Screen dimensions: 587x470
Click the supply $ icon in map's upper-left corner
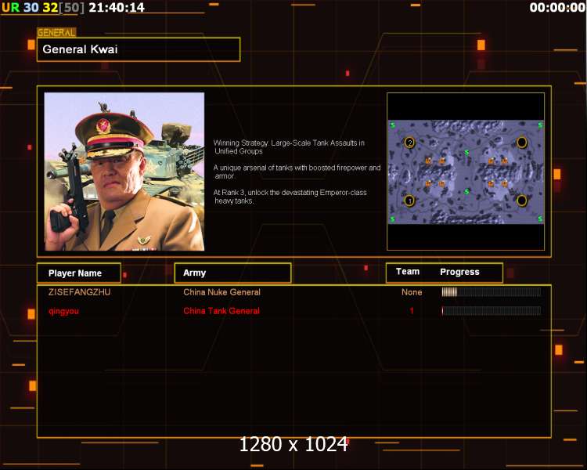tap(393, 125)
